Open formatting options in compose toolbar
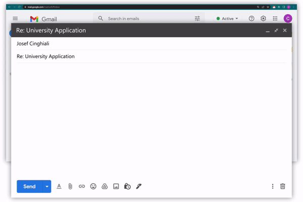 click(59, 186)
